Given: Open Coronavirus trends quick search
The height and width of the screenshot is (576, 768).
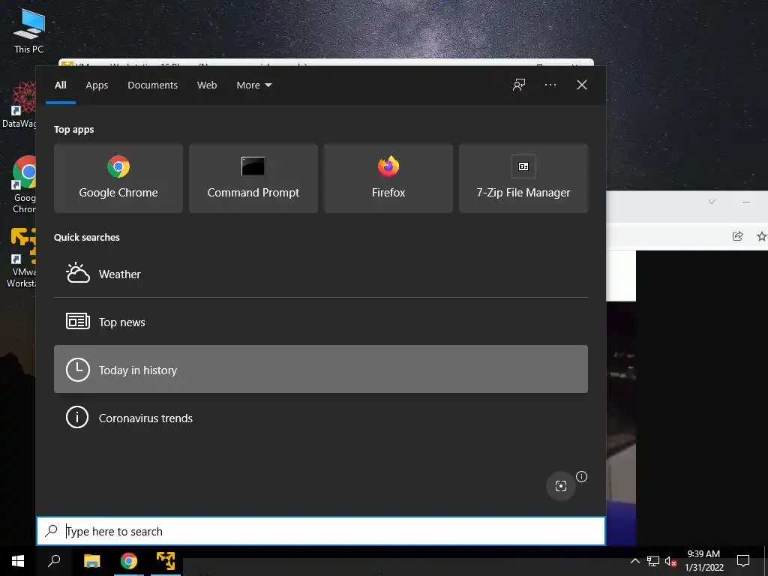Looking at the screenshot, I should [321, 418].
